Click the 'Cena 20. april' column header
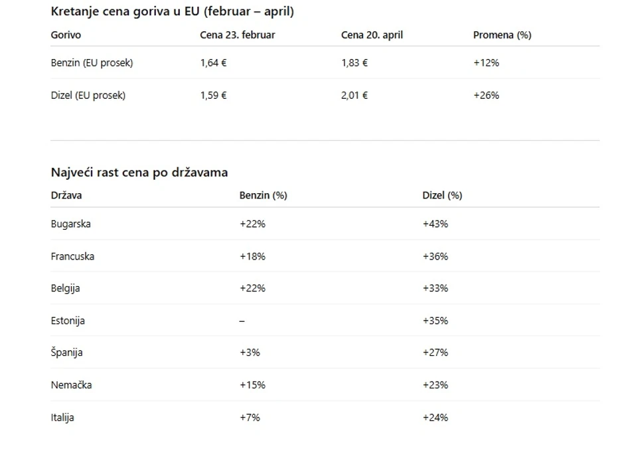Screen dimensions: 624x454 pos(372,35)
